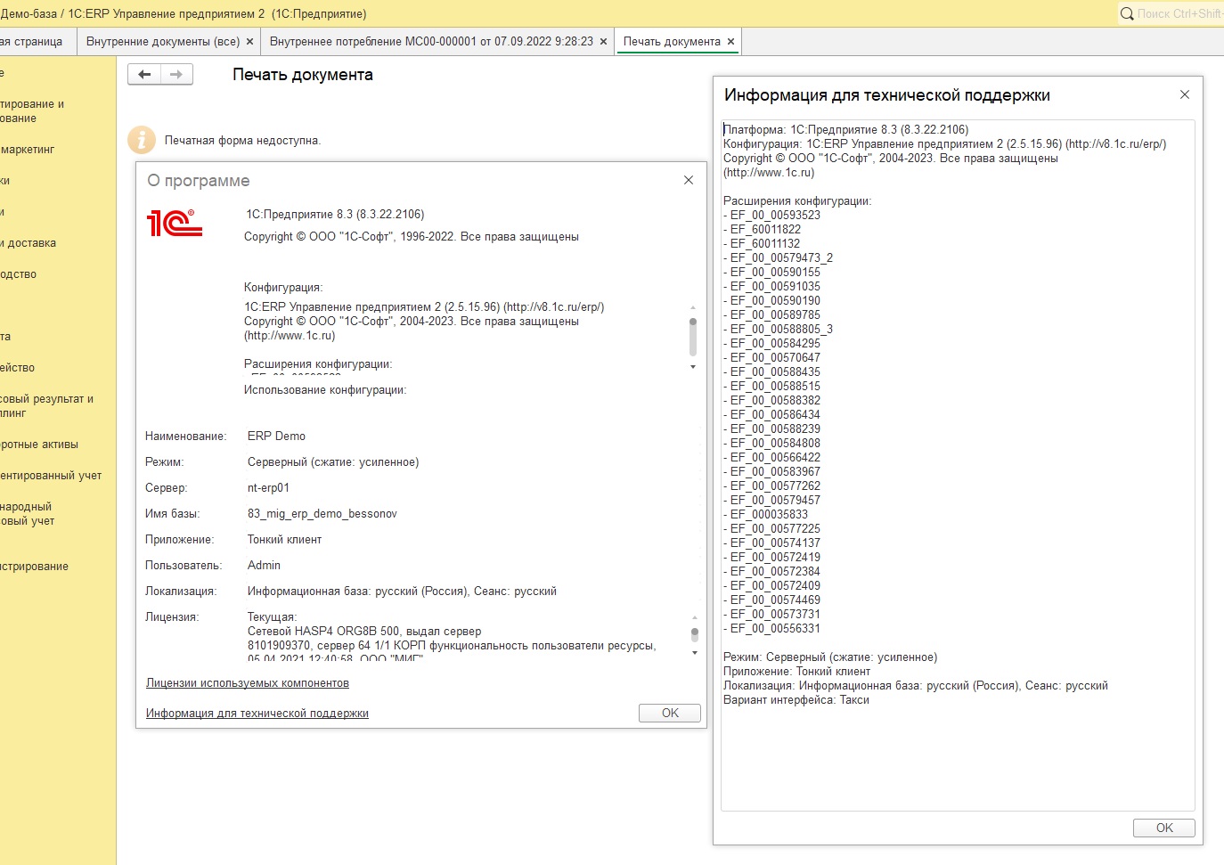Click 'Серверный (сжатие: усиленное)' in About dialog

(333, 462)
